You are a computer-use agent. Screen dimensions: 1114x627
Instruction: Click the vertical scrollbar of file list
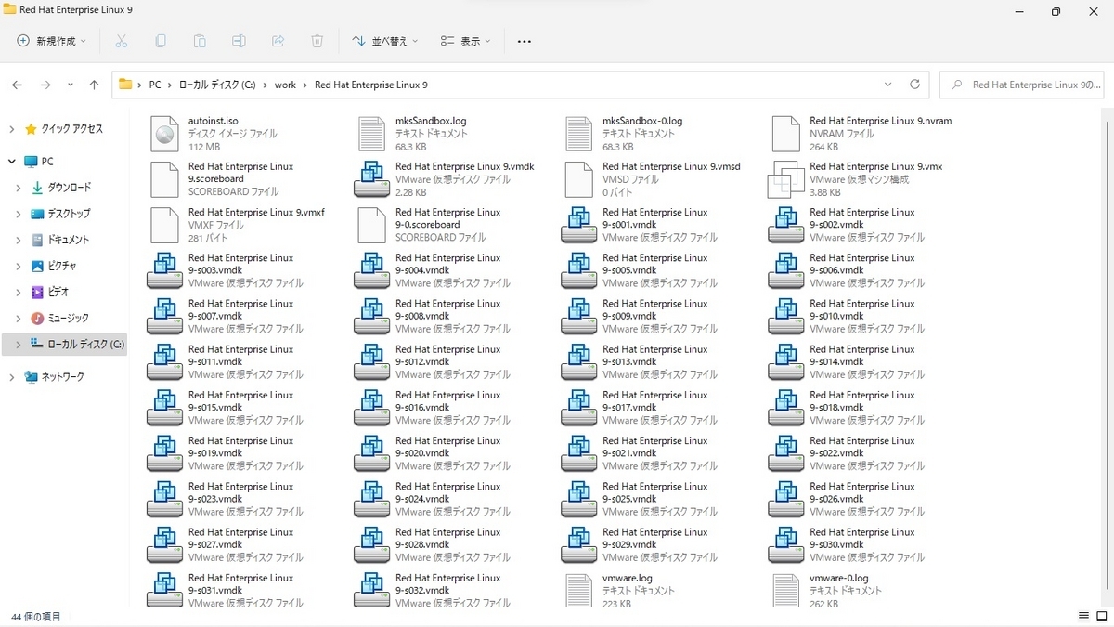[x=1106, y=353]
